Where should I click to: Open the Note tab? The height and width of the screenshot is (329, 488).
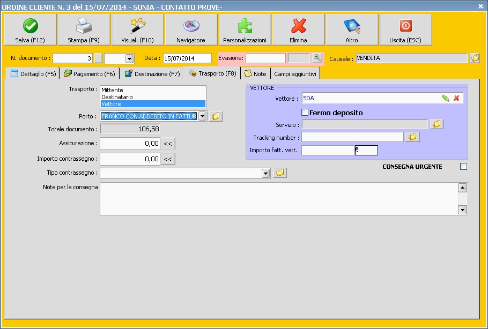pos(255,74)
